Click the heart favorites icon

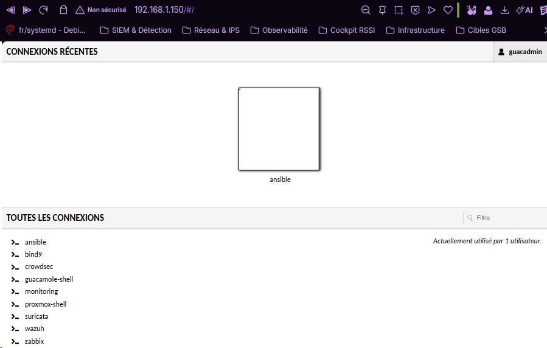pos(448,10)
